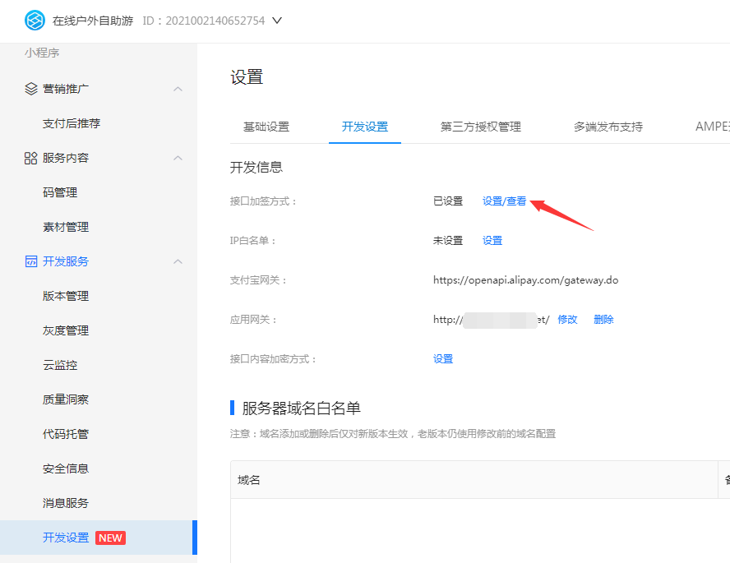Screen dimensions: 730x563
Task: Switch to the 第三方授权管理 tab
Action: pyautogui.click(x=481, y=127)
